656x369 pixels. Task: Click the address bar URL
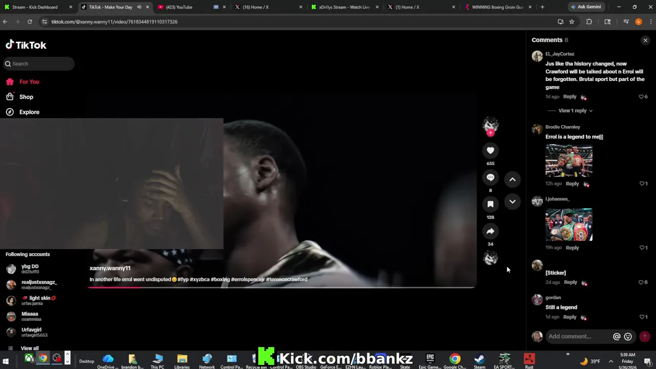114,22
